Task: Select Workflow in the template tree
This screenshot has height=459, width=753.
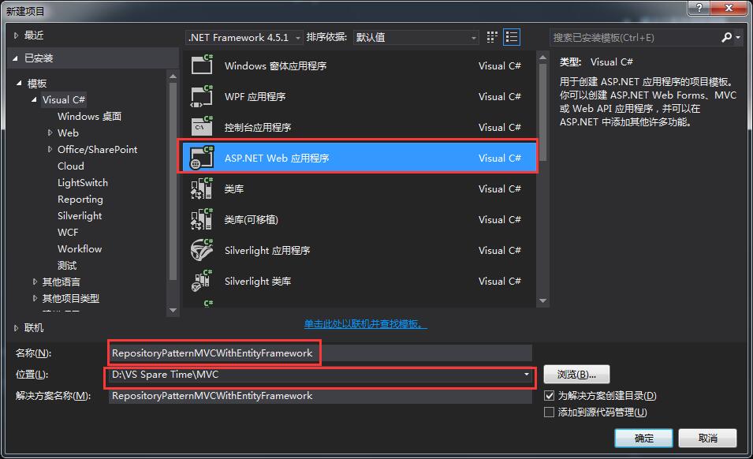Action: pos(80,248)
